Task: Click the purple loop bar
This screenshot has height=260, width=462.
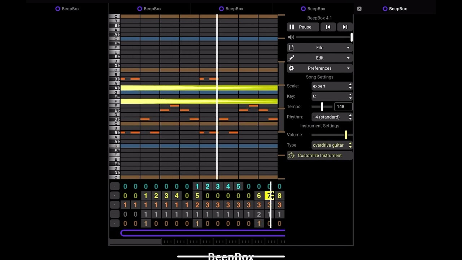Action: (x=203, y=233)
